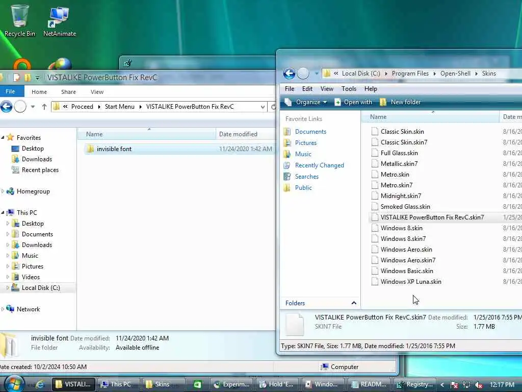Open Documents in Favorite Links
The height and width of the screenshot is (392, 522).
point(310,132)
